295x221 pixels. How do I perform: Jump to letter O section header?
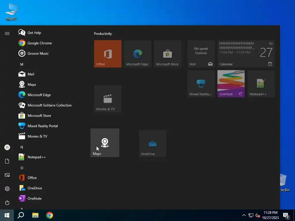pos(22,168)
